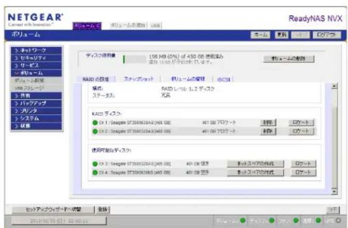Image resolution: width=348 pixels, height=228 pixels.
Task: Click the ボリューム status LED in the status bar
Action: [x=243, y=220]
